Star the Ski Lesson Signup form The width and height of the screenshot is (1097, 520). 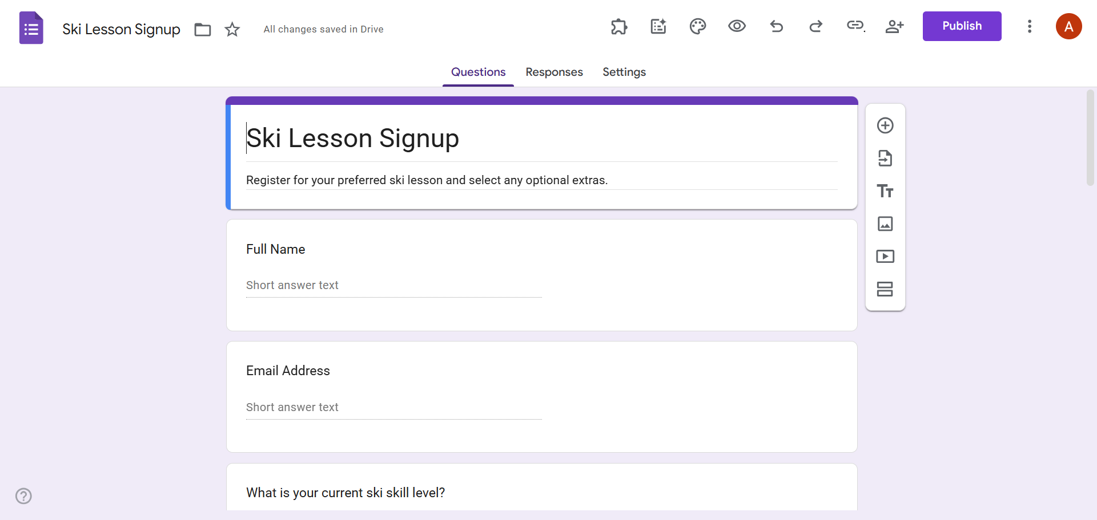click(232, 29)
